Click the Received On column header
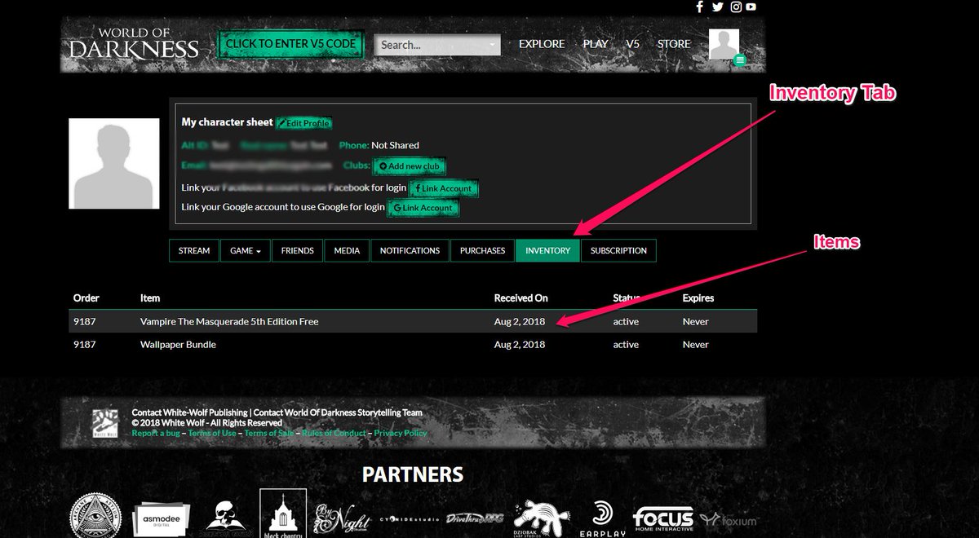 click(x=521, y=298)
